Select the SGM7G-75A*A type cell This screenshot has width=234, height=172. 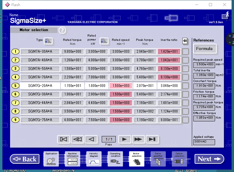(40, 120)
